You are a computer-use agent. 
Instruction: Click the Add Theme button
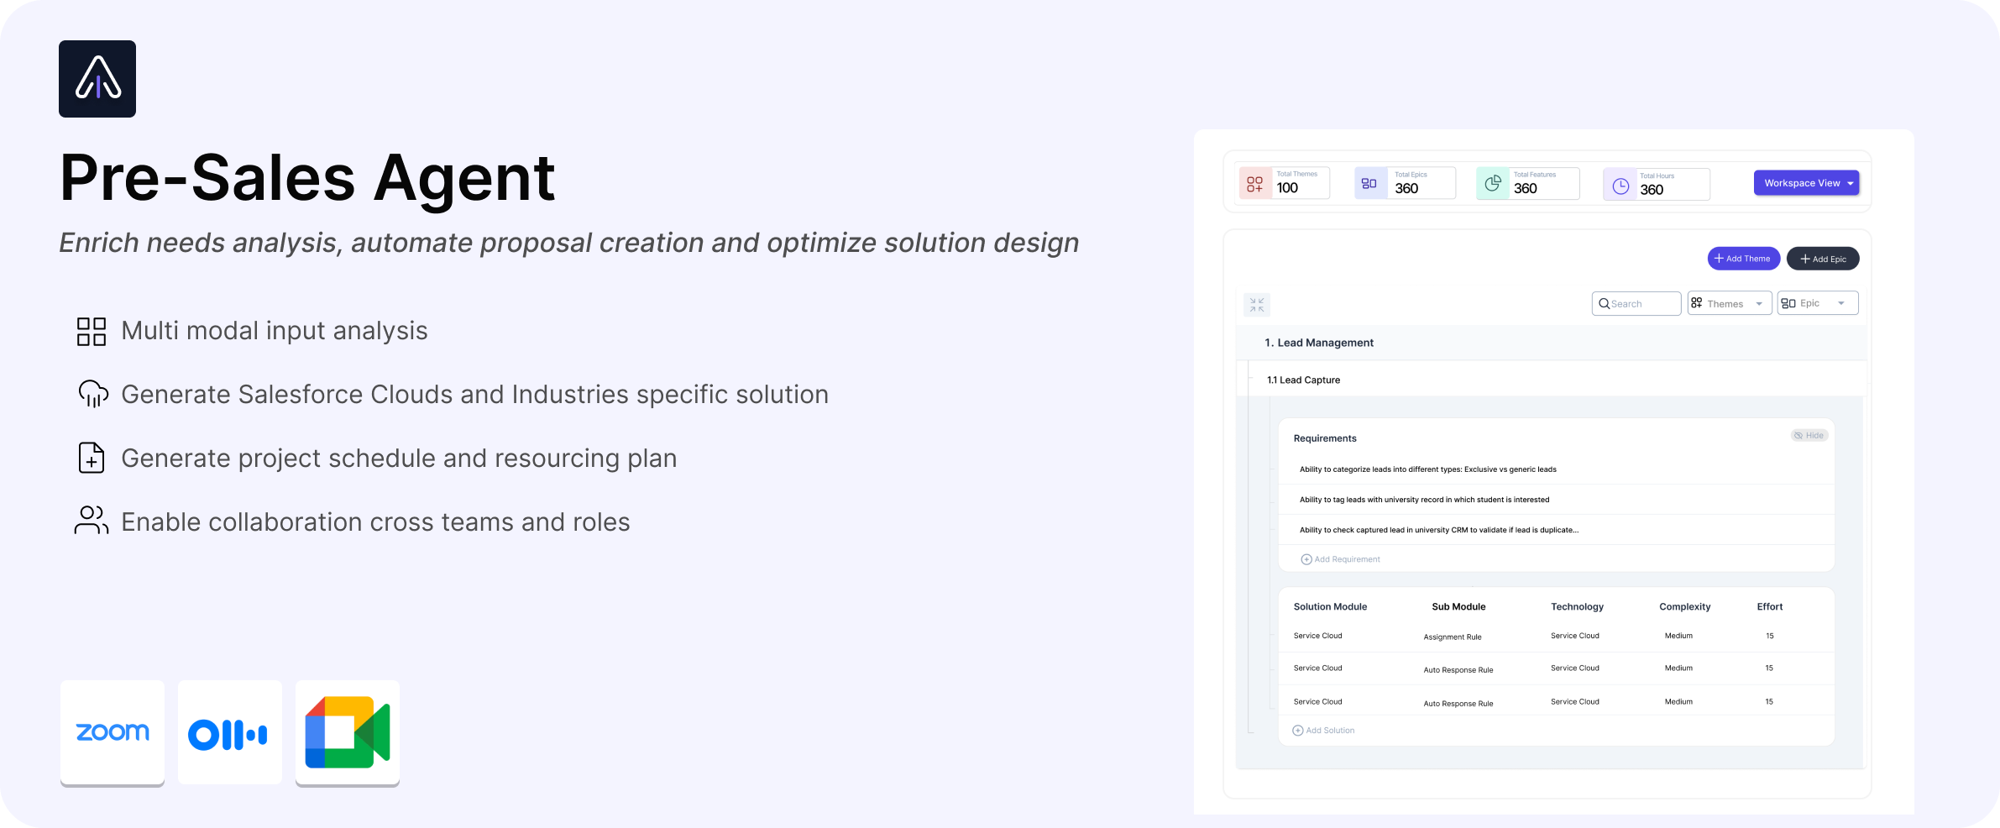coord(1743,259)
